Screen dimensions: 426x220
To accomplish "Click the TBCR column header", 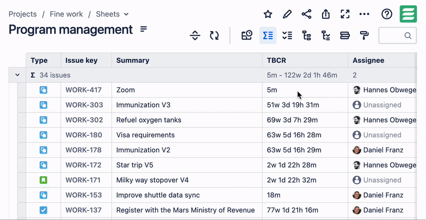I will [x=305, y=60].
